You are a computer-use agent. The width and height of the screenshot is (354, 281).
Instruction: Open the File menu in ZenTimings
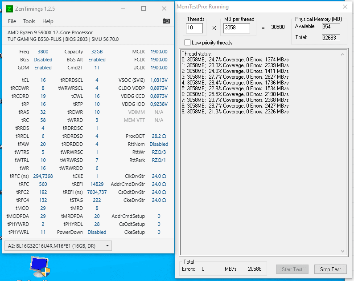(x=12, y=21)
